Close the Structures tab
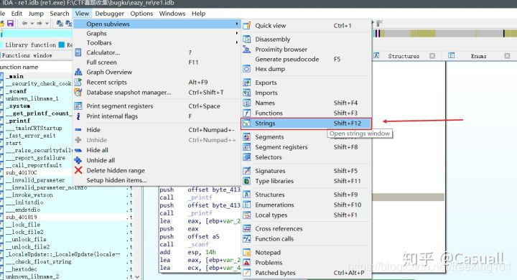 click(x=432, y=56)
